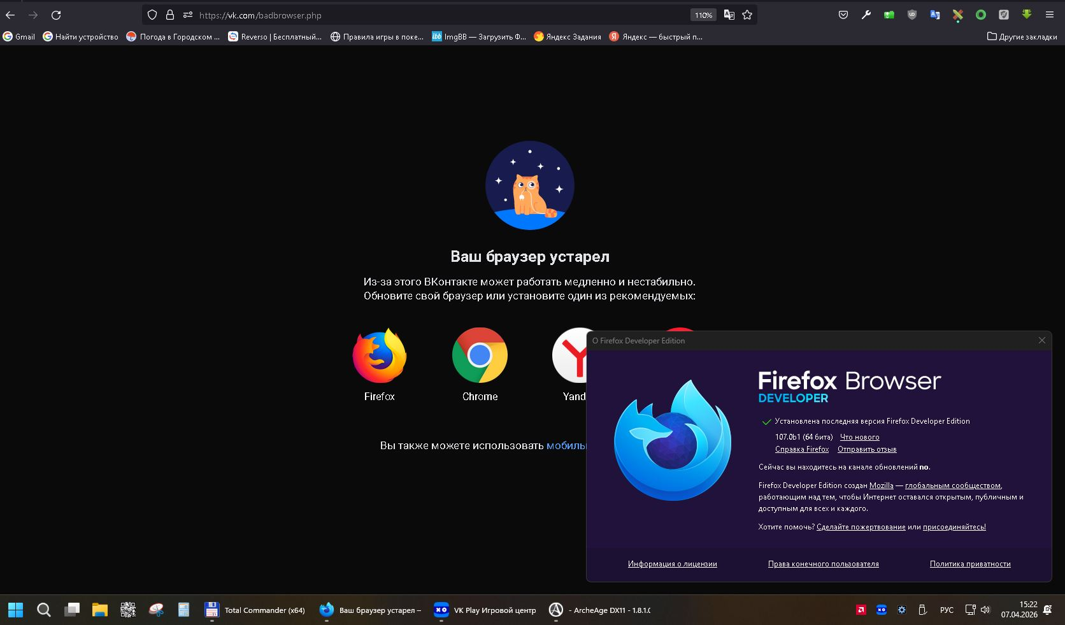Select the Chrome browser recommendation

click(x=480, y=365)
